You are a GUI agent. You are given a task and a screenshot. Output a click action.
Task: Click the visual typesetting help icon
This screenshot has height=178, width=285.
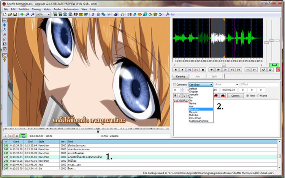point(4,59)
